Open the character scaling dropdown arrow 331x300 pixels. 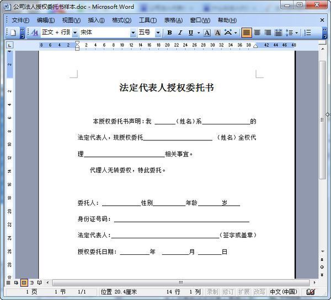[236, 33]
